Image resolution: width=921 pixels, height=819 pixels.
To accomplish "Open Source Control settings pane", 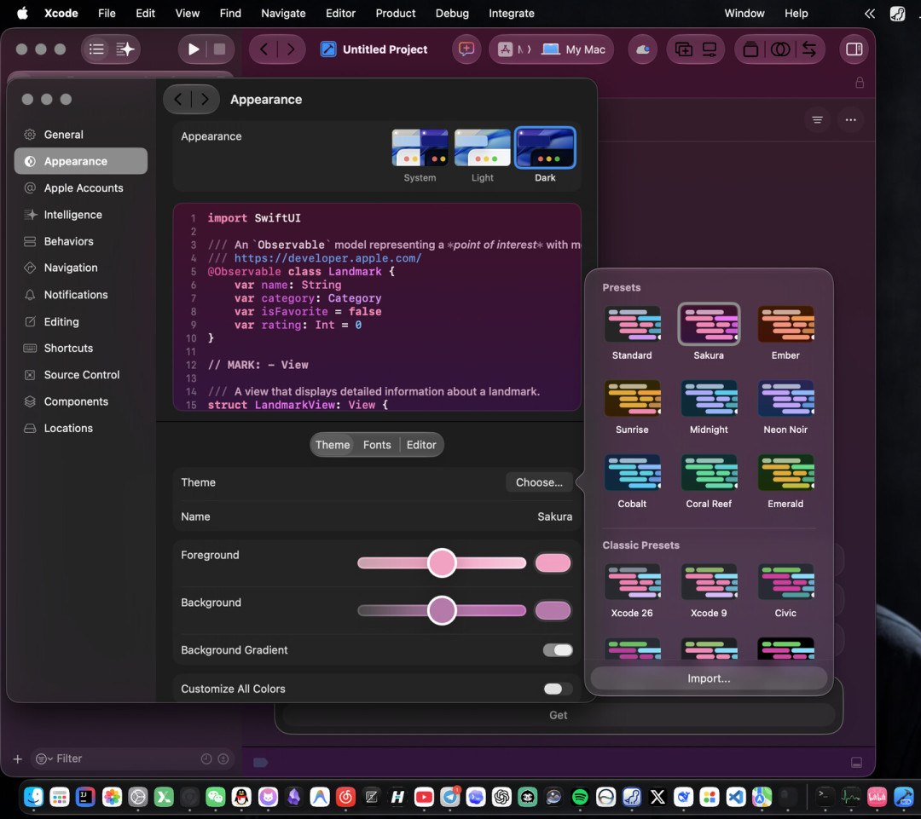I will point(81,375).
